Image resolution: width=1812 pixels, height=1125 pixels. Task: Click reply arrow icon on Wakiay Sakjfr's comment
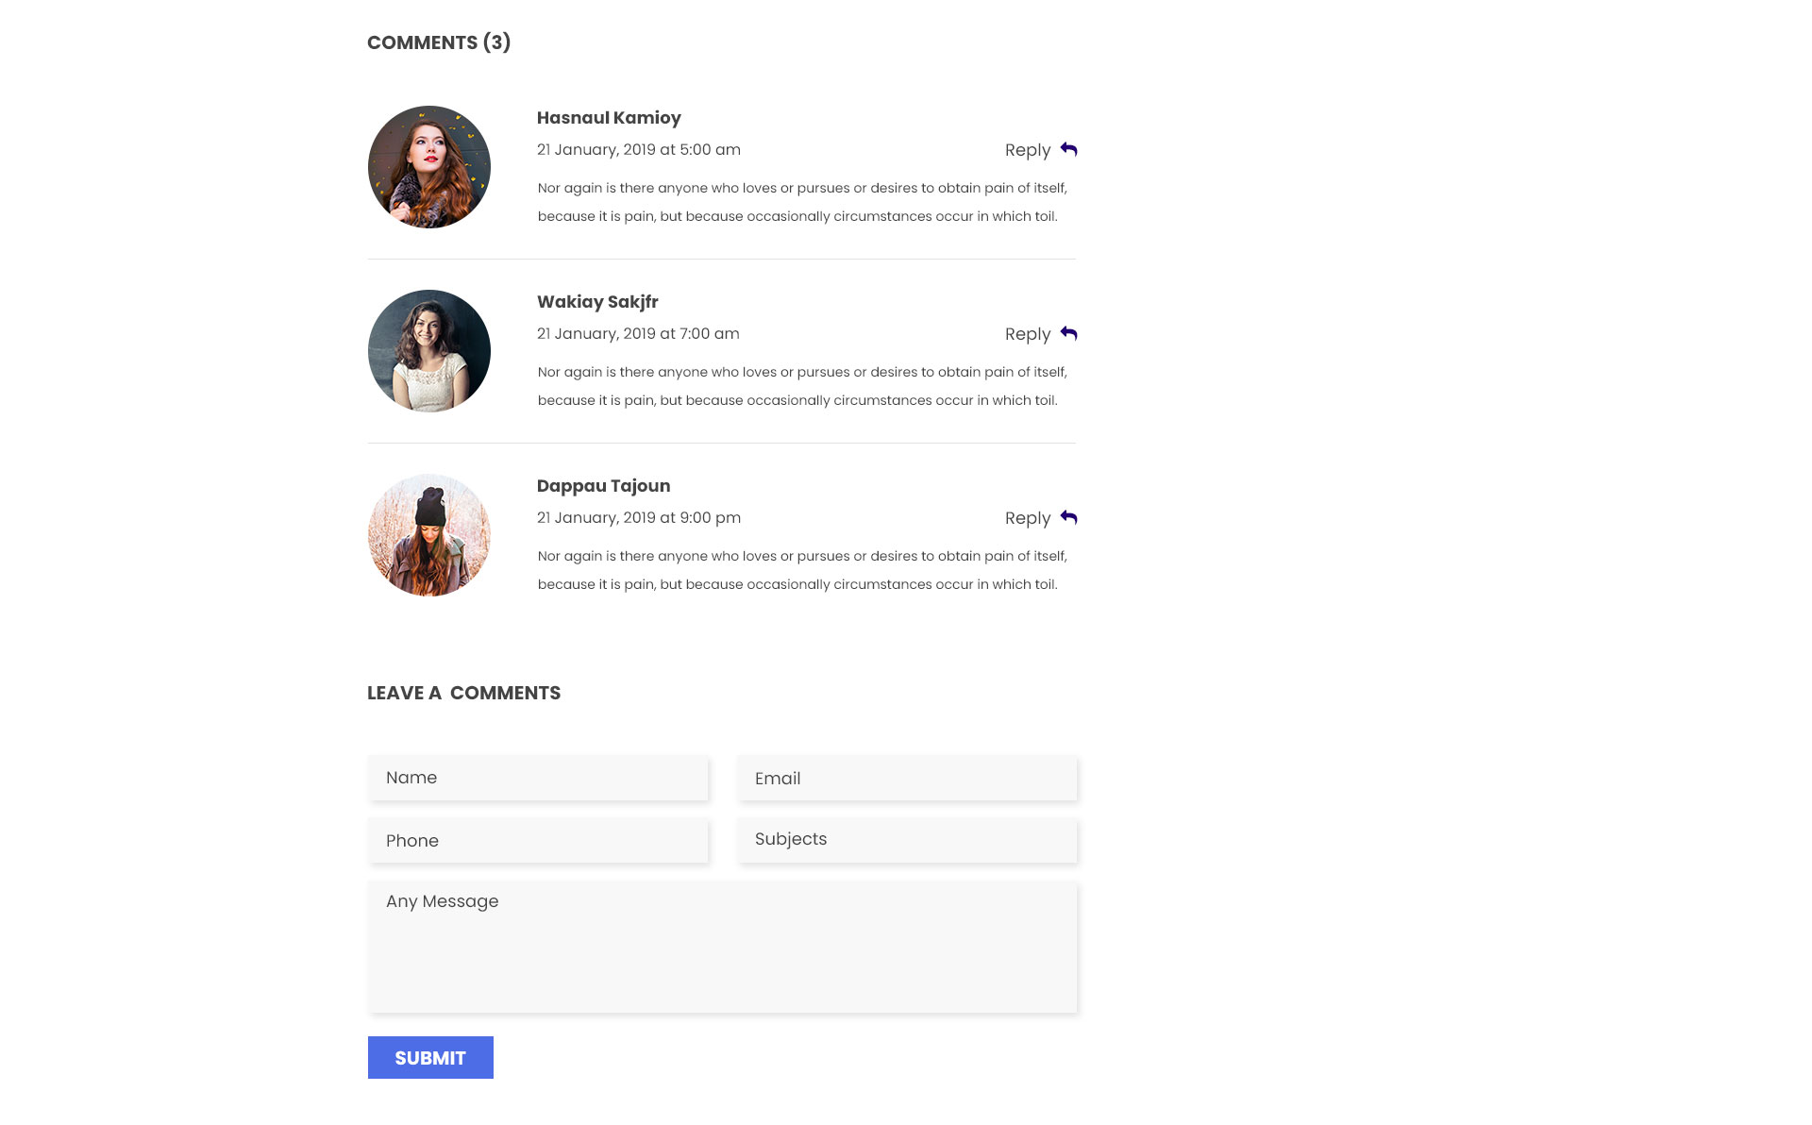(x=1068, y=333)
